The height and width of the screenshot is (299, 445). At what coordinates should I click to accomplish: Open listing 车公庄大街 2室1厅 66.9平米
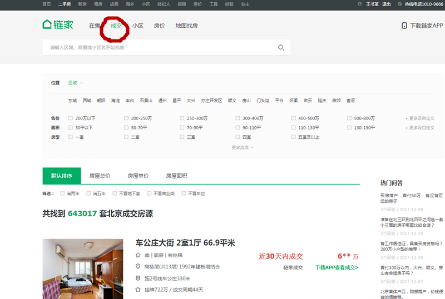point(185,243)
